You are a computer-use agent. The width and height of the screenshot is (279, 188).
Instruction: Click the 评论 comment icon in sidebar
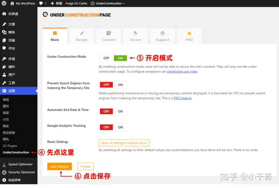point(4,48)
